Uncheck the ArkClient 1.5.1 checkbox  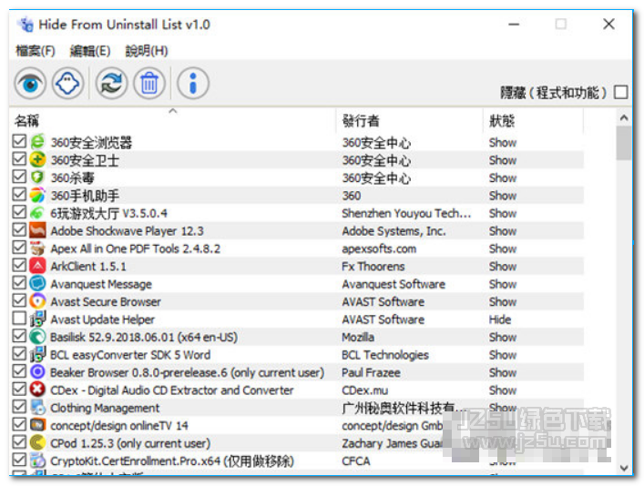19,265
